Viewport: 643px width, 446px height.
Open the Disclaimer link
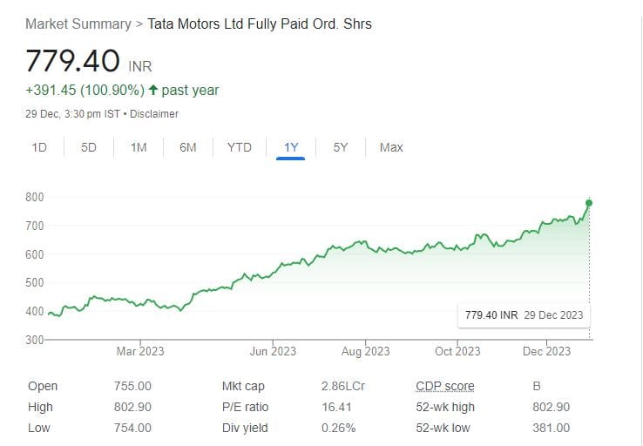(x=156, y=114)
